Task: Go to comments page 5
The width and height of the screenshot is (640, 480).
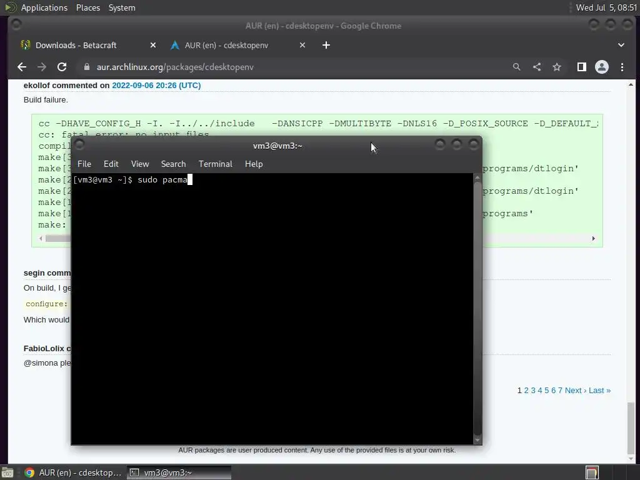Action: pyautogui.click(x=546, y=390)
